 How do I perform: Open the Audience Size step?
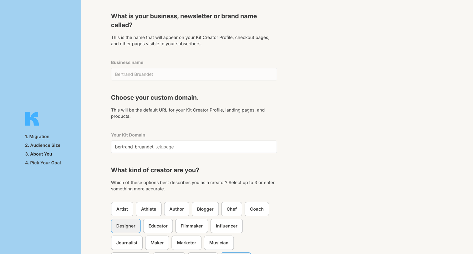43,145
